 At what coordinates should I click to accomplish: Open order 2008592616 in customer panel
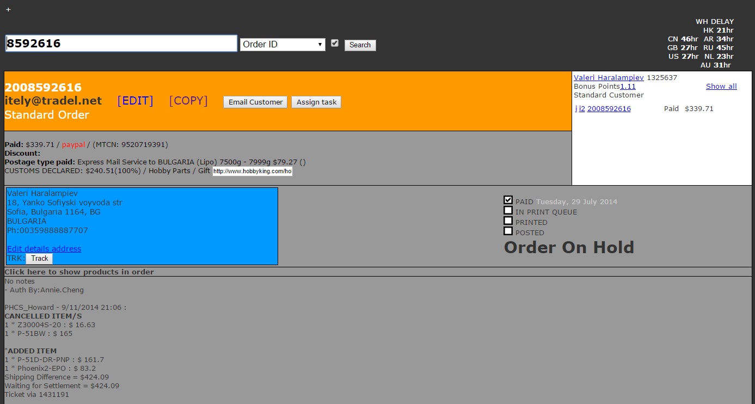[x=609, y=109]
